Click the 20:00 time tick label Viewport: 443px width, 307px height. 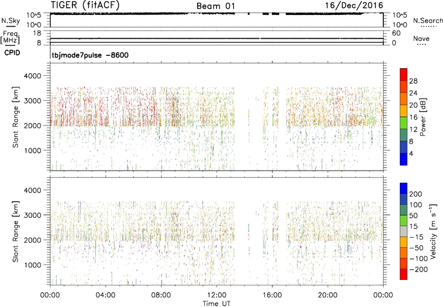click(327, 295)
